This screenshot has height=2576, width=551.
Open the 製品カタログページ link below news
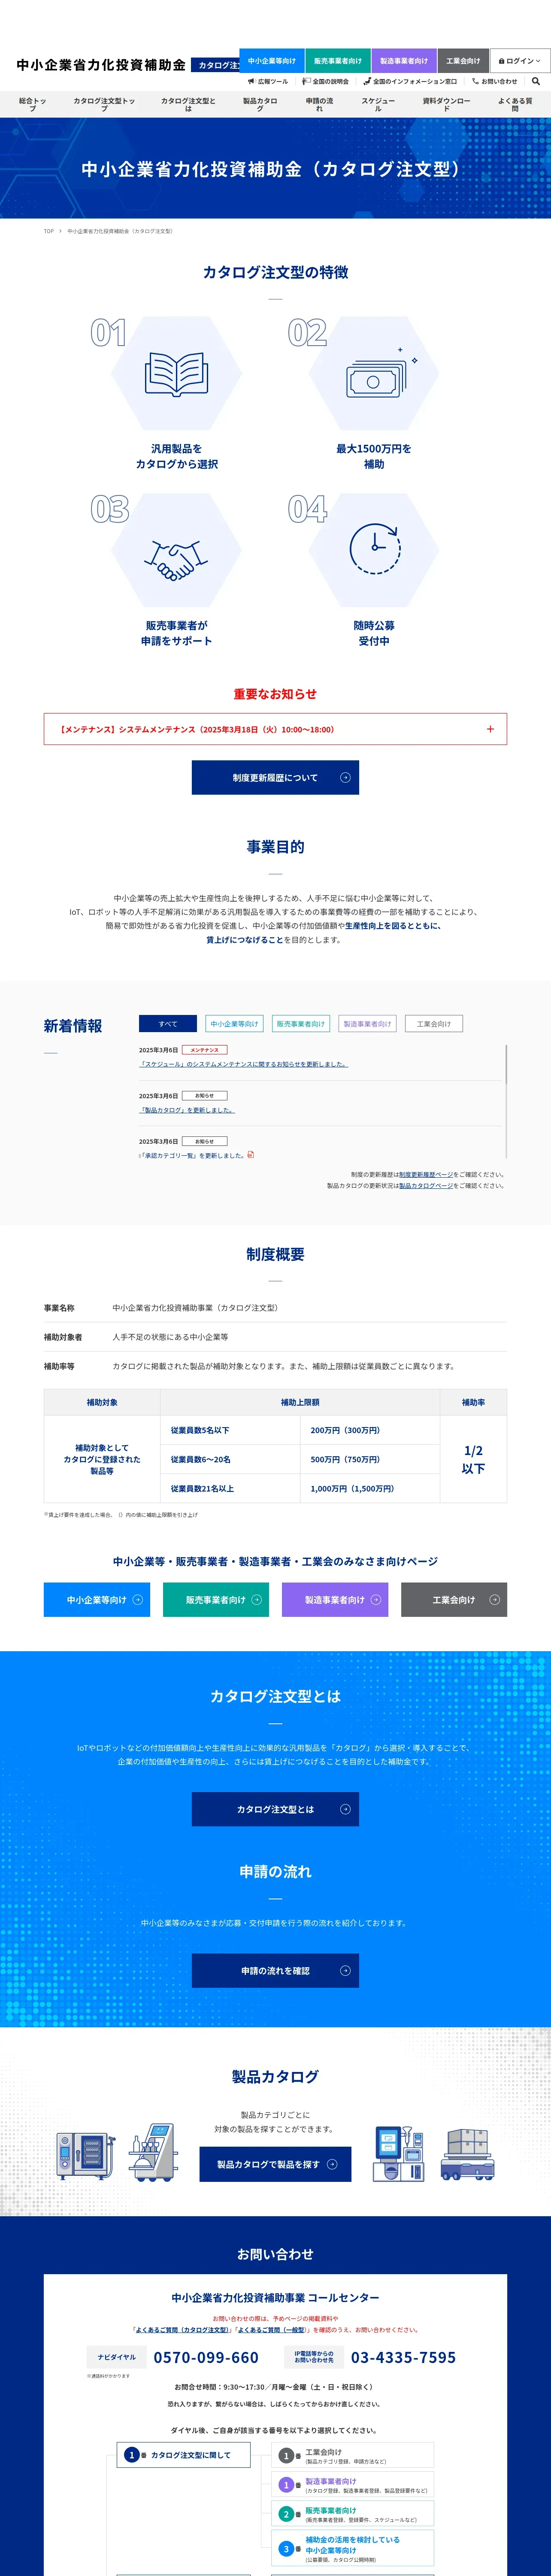tap(426, 1185)
